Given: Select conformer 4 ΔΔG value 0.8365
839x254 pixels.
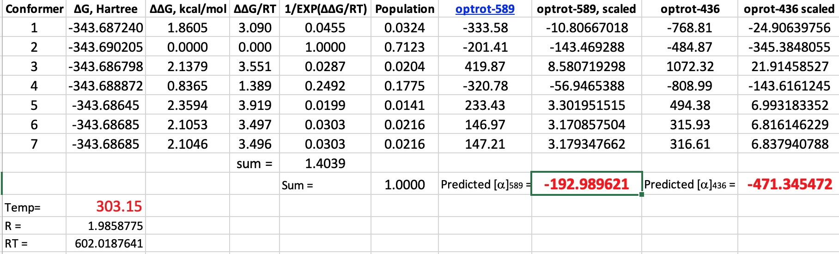Looking at the screenshot, I should 188,86.
